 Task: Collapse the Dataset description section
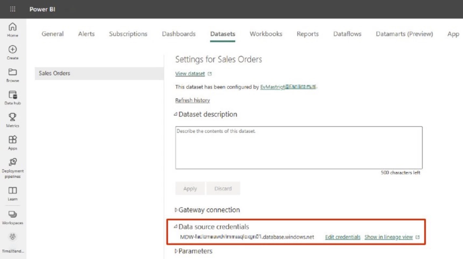[x=176, y=114]
